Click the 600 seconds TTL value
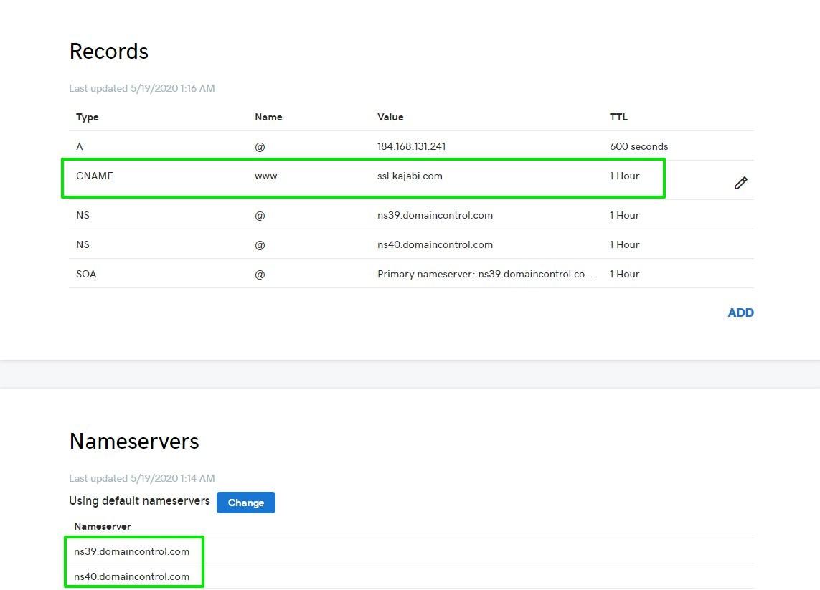 pyautogui.click(x=638, y=146)
